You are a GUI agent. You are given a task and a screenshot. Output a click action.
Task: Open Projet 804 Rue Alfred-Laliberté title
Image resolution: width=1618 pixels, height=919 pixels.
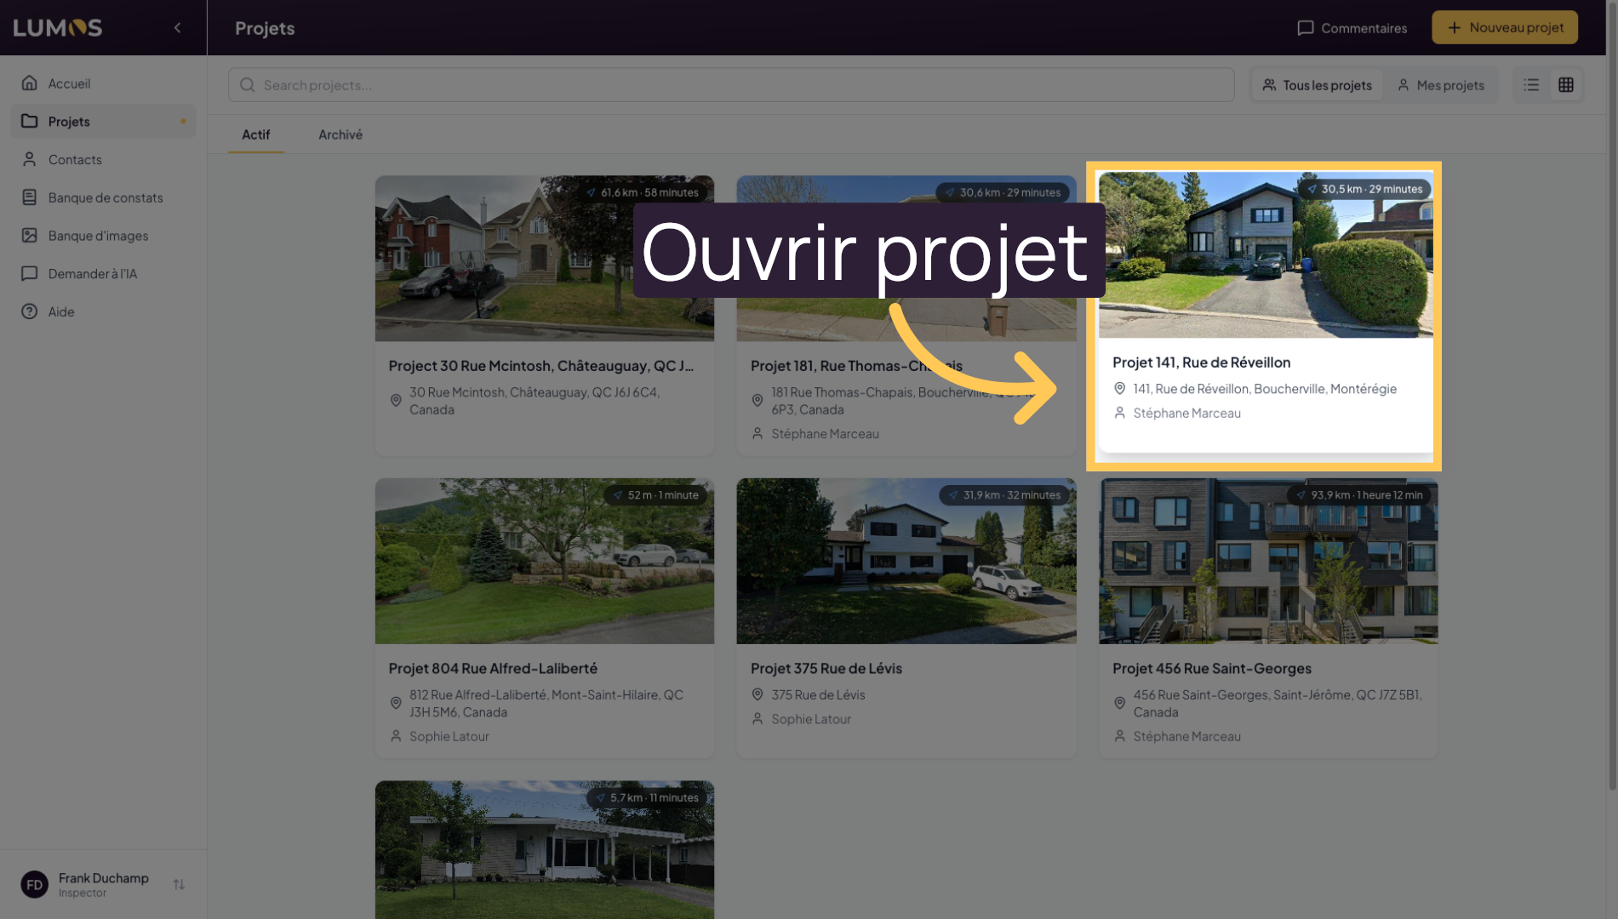click(493, 669)
